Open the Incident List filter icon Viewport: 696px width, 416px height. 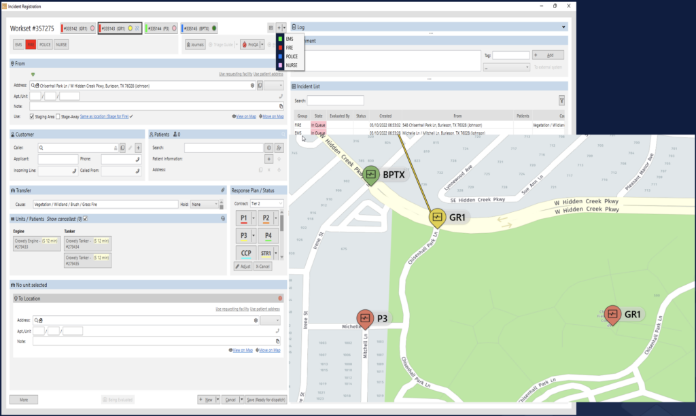pos(562,100)
